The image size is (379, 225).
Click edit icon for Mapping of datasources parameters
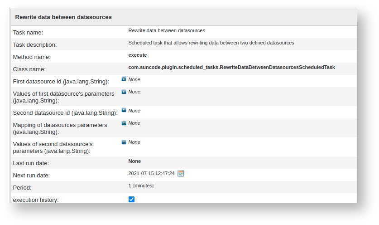pos(124,123)
